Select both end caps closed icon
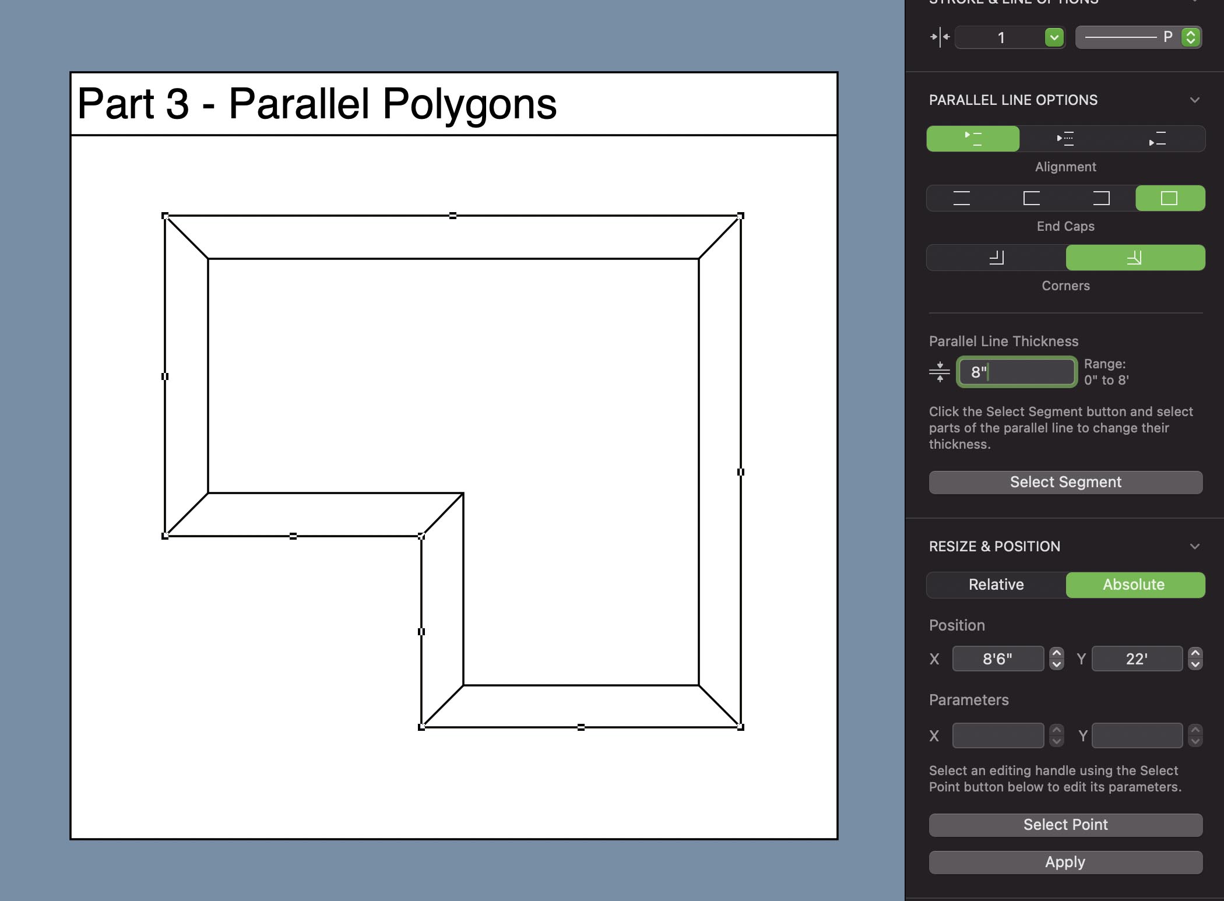 click(x=1169, y=198)
